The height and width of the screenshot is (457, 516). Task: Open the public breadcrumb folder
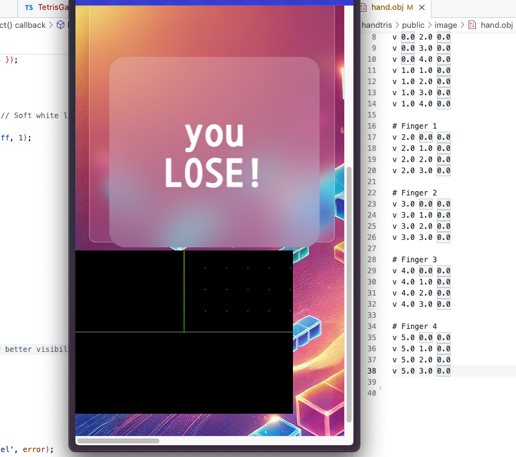coord(413,25)
